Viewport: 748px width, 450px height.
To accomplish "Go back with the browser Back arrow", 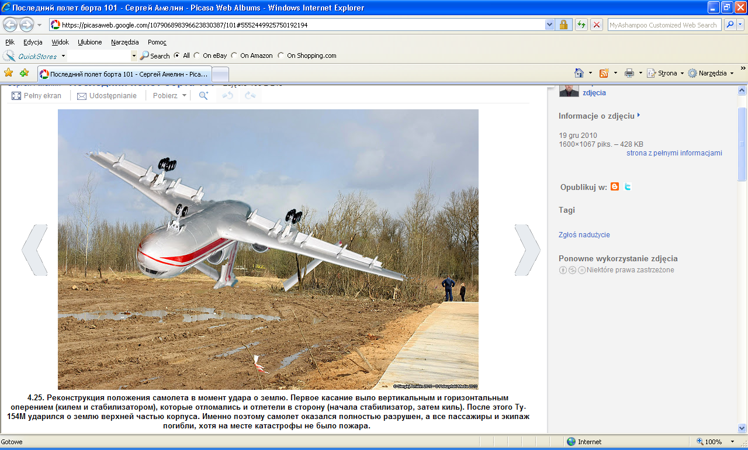I will click(10, 25).
